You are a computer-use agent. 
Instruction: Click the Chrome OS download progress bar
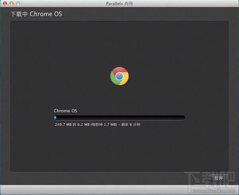(119, 117)
